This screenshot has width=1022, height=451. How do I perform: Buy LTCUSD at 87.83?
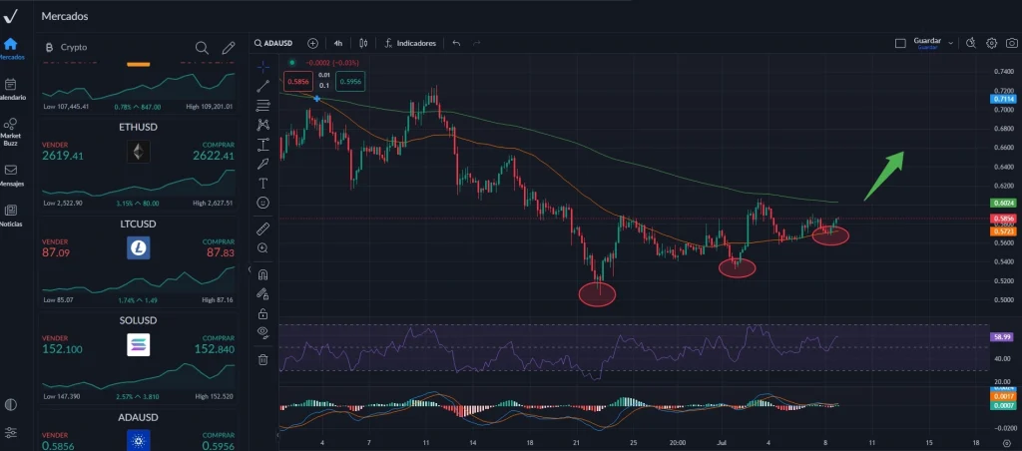click(x=221, y=248)
